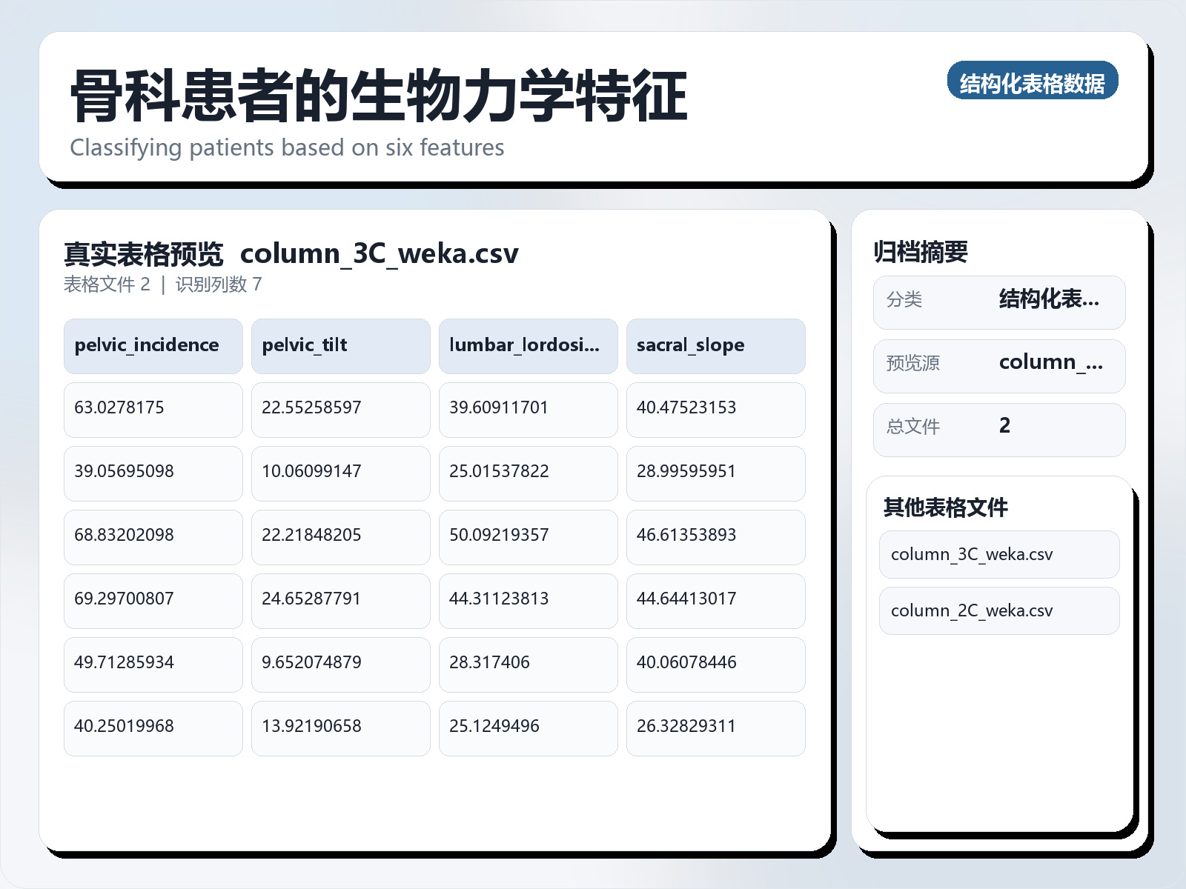Select the pelvic_incidence column header
This screenshot has height=889, width=1186.
coord(153,345)
